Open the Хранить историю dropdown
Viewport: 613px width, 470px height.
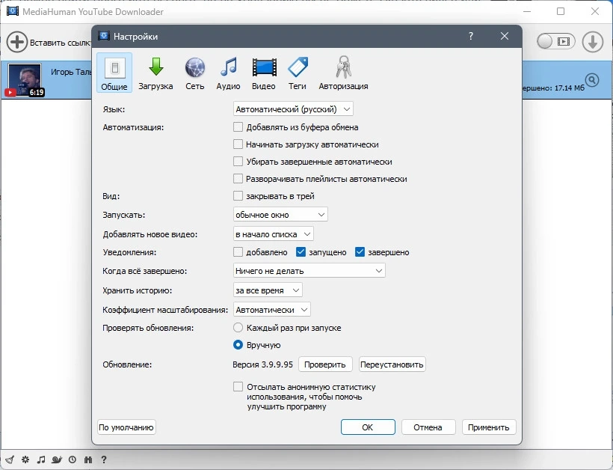tap(268, 290)
